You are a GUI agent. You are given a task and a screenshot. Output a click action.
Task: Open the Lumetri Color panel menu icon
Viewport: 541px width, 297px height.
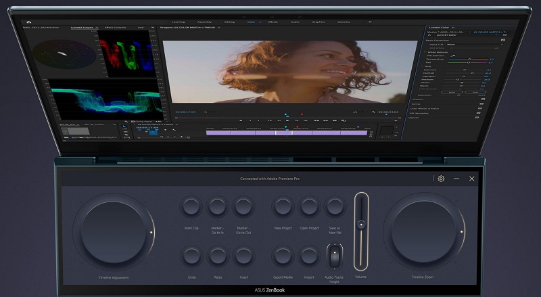tap(453, 27)
